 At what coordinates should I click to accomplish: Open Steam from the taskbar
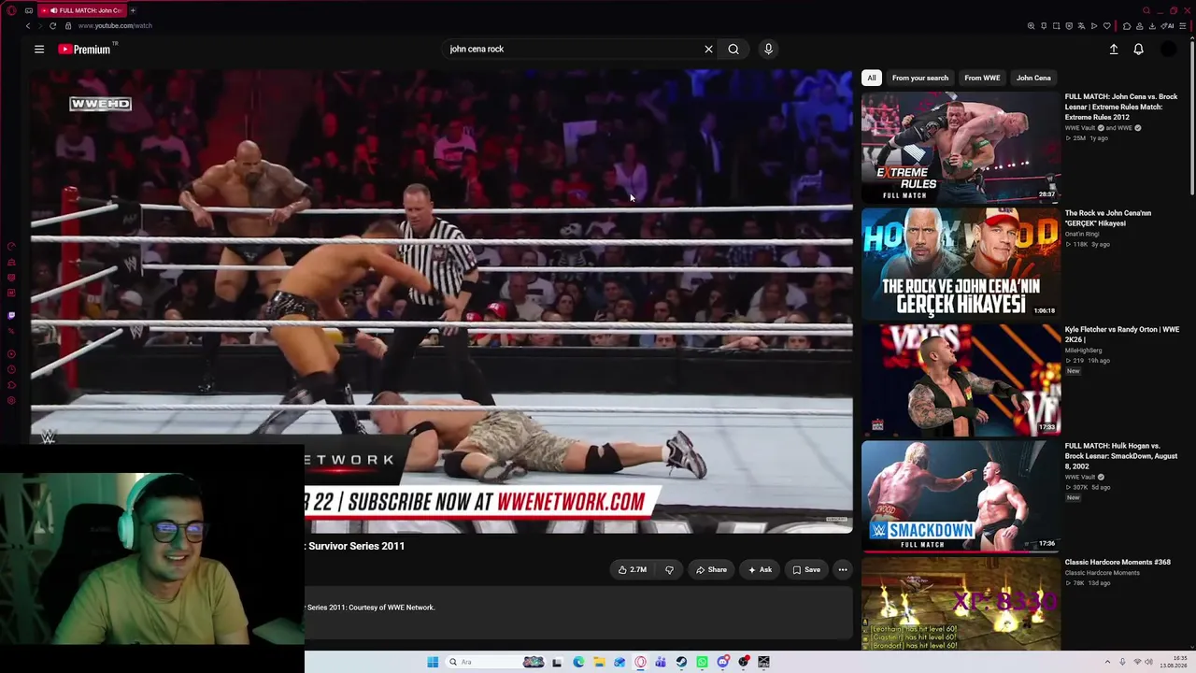681,663
